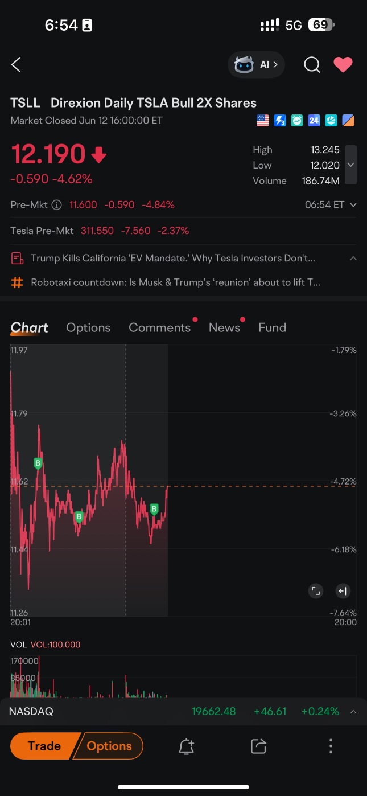Screen dimensions: 367x796
Task: Open the Trump Kills California EV Mandate article
Action: (x=172, y=259)
